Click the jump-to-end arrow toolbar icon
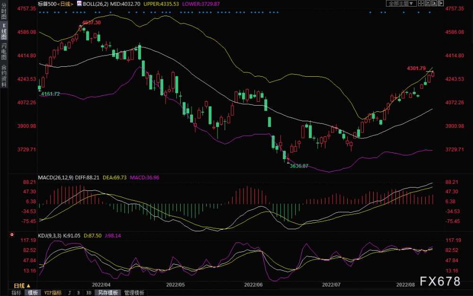This screenshot has height=296, width=473. click(441, 3)
